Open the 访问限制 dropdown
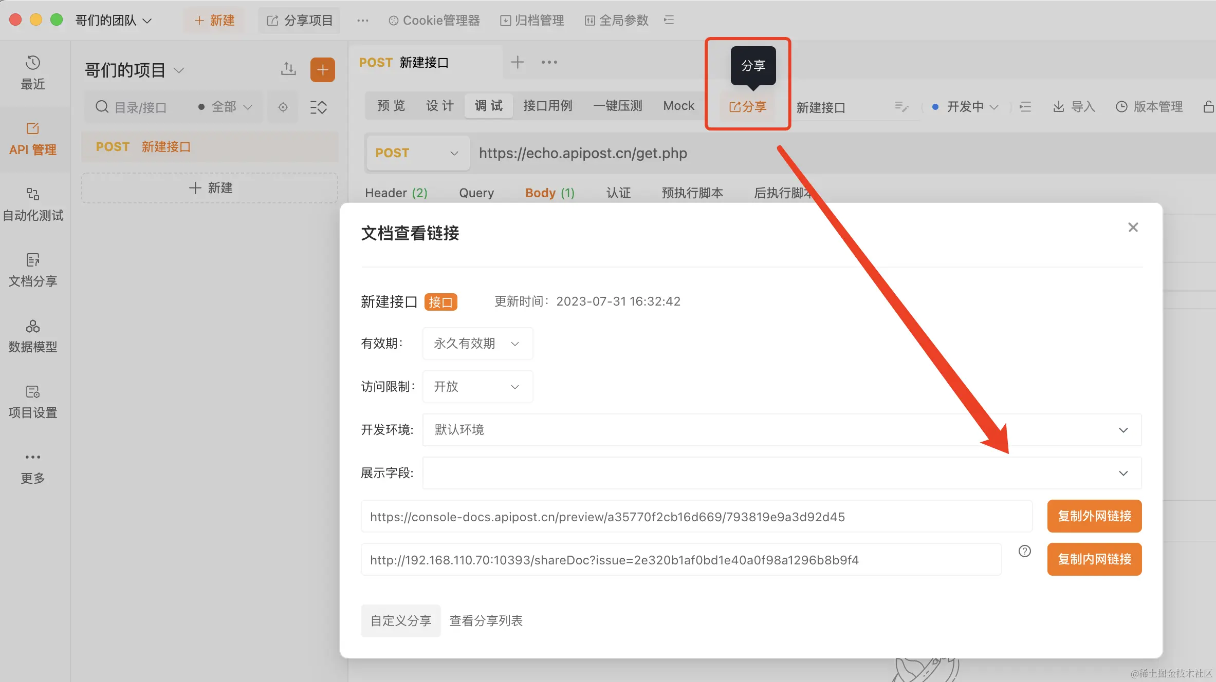The width and height of the screenshot is (1216, 682). [477, 387]
